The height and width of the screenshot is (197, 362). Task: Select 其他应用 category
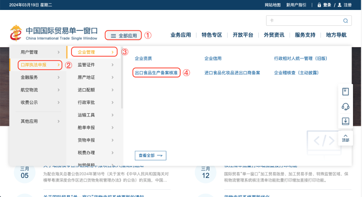38,121
